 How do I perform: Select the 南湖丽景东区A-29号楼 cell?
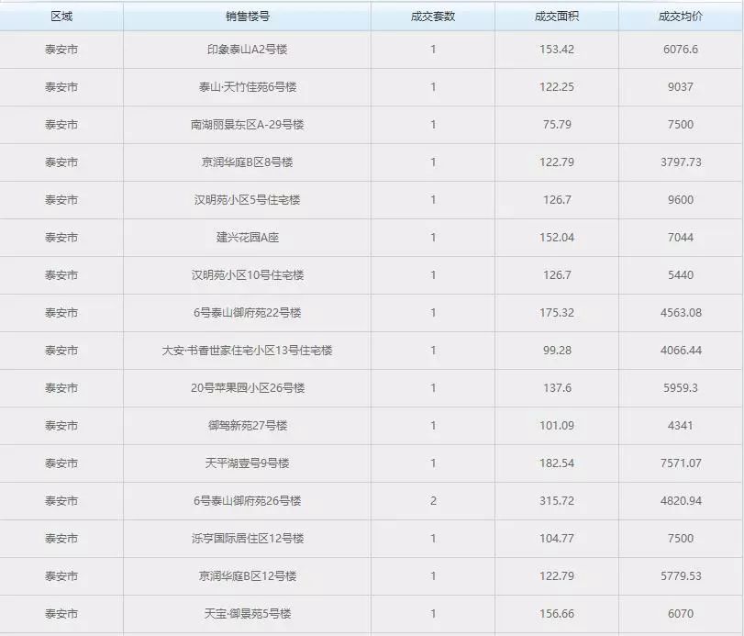(x=247, y=124)
